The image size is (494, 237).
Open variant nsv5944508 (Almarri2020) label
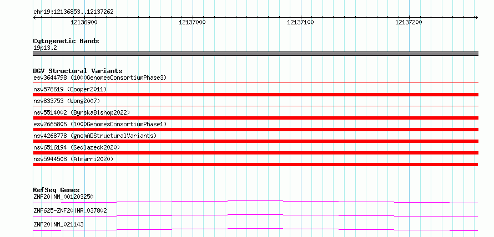point(73,159)
